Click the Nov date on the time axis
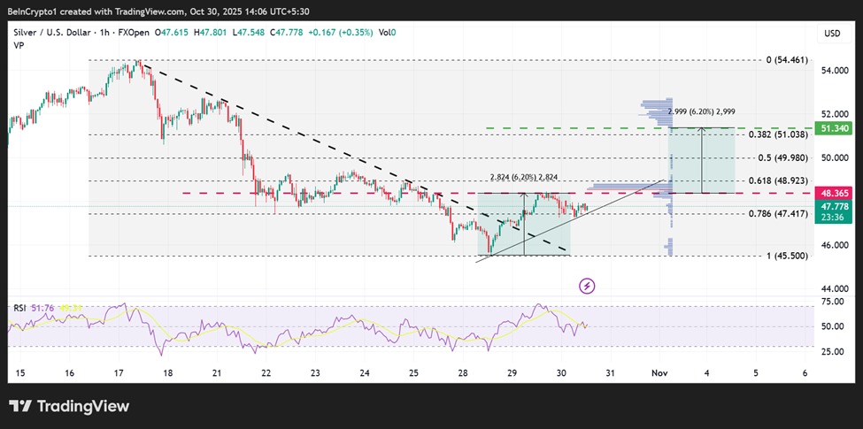The image size is (863, 429). (x=657, y=373)
